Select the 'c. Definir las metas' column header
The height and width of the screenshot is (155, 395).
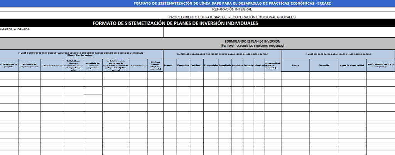click(x=52, y=65)
